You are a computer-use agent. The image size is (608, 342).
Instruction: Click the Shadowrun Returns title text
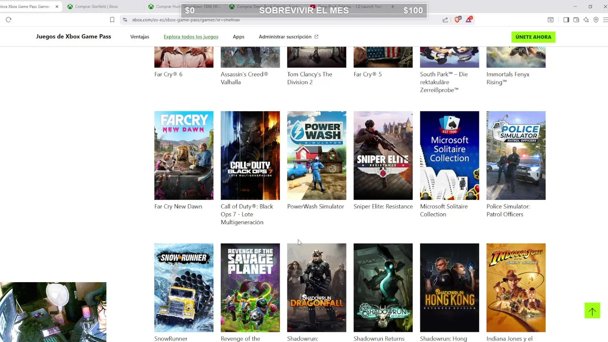coord(379,339)
